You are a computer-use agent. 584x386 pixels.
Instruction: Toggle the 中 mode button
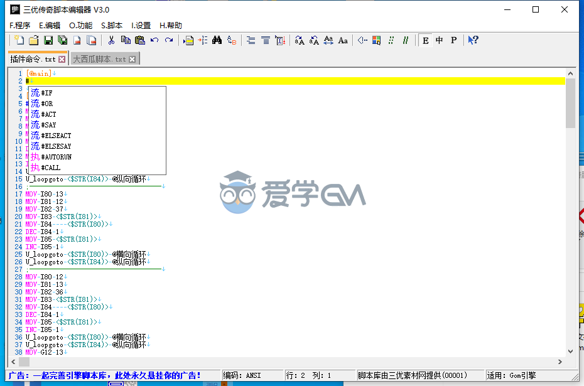click(x=440, y=40)
